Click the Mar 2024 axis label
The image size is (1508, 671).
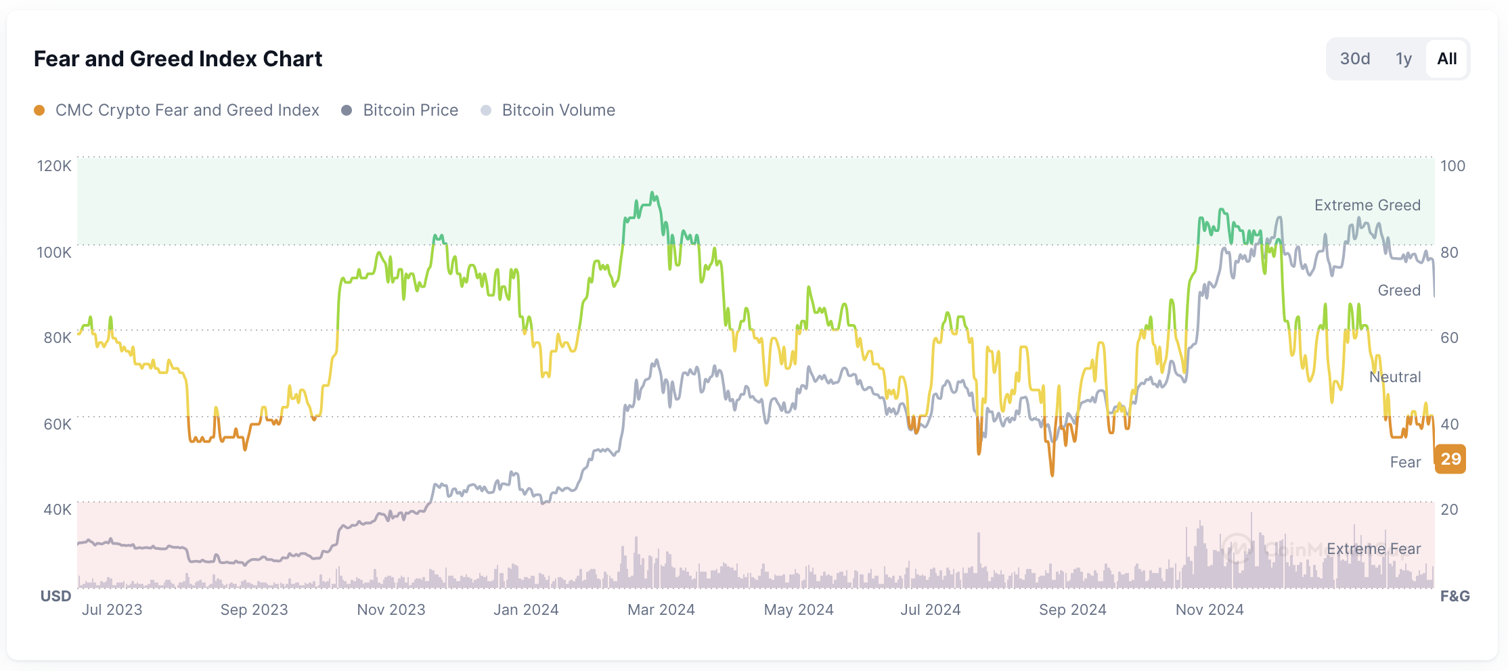661,609
